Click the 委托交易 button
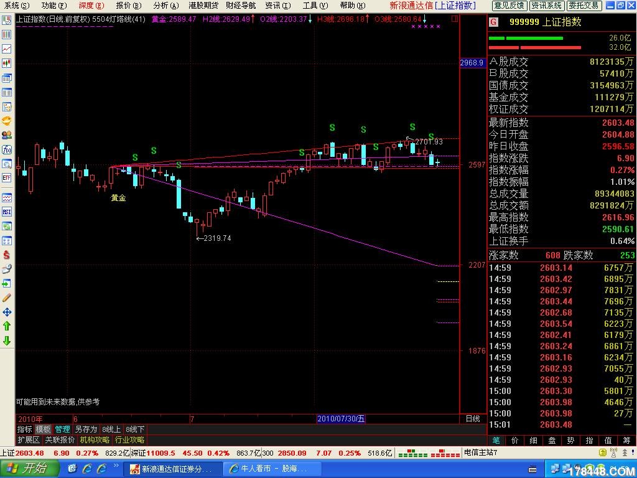The image size is (637, 478). tap(584, 6)
